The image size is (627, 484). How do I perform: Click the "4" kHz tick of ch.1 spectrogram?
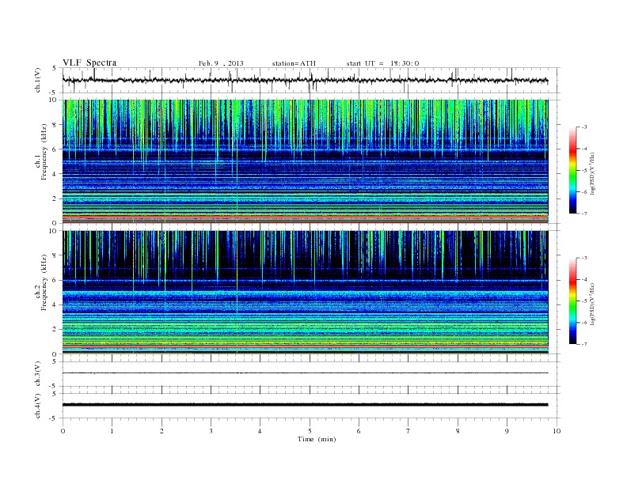coord(55,174)
